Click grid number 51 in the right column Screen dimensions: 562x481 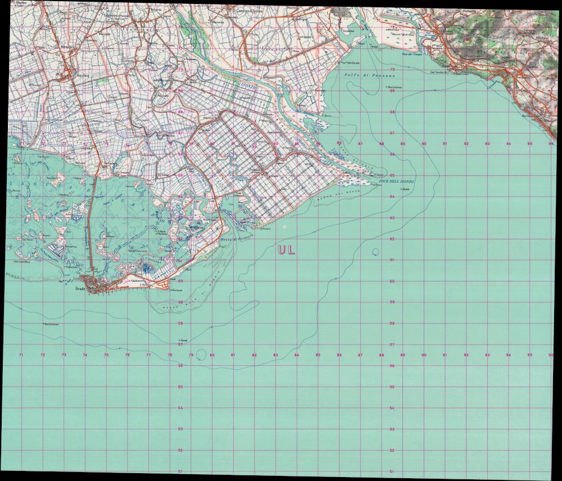pyautogui.click(x=392, y=471)
